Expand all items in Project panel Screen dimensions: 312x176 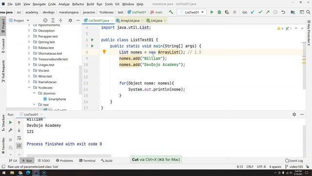(x=53, y=21)
